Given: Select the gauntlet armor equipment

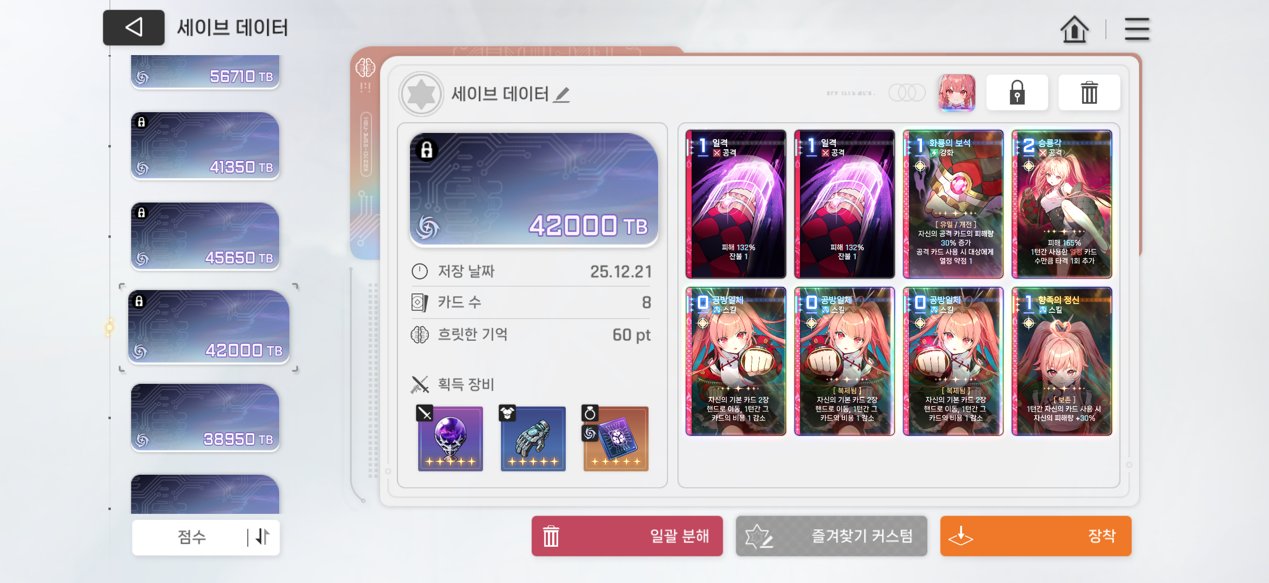Looking at the screenshot, I should [533, 438].
